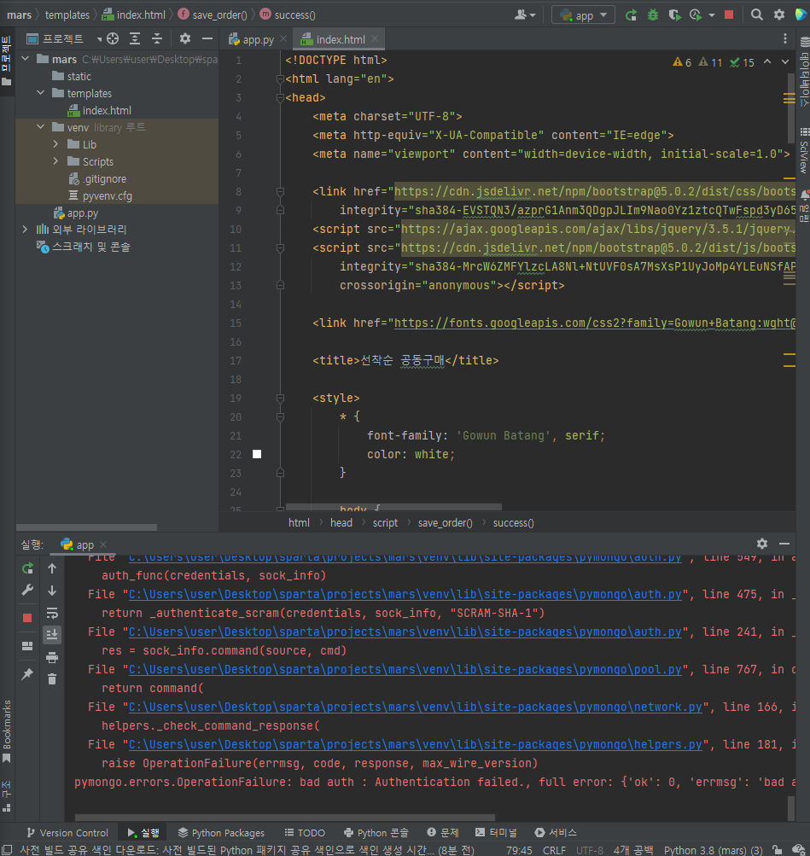Toggle soft-wrap in Run console
This screenshot has height=856, width=810.
point(52,613)
